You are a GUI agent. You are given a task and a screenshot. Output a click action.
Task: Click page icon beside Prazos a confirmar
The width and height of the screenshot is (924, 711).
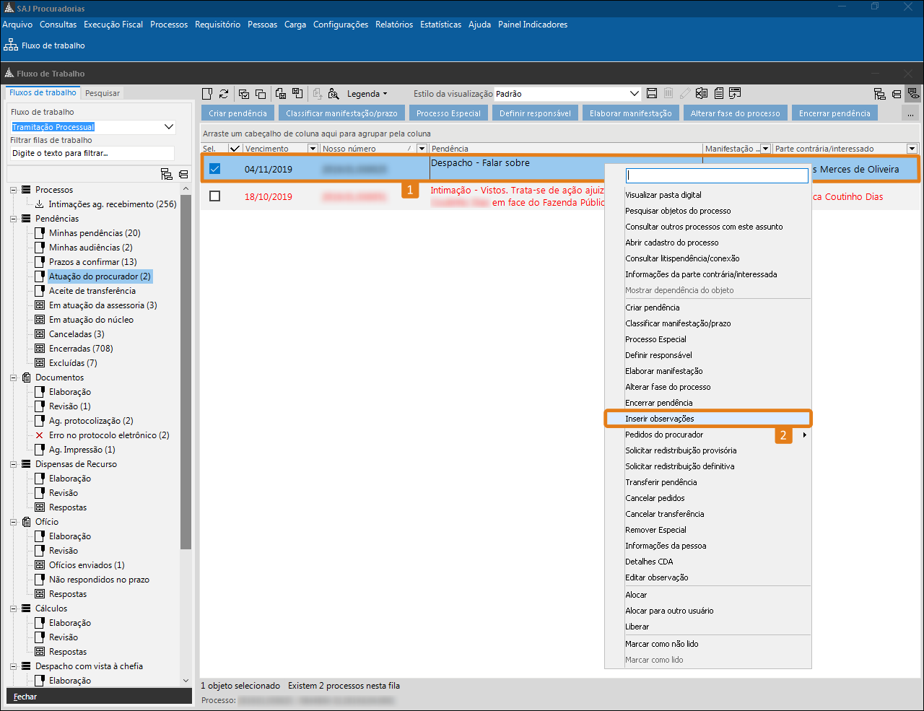(x=40, y=262)
